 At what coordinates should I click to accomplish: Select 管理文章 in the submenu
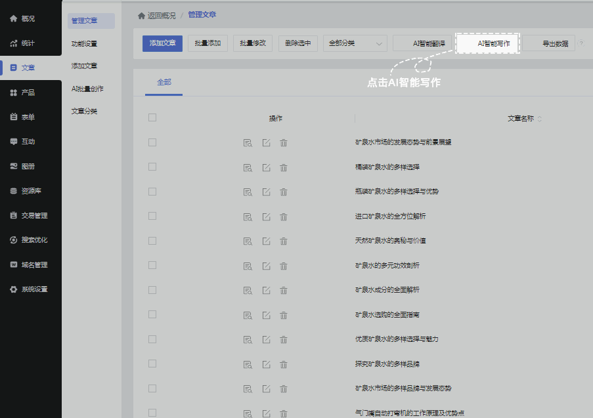(x=91, y=21)
